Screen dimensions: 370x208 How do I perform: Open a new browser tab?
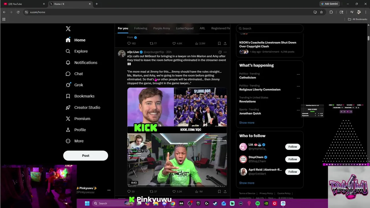pyautogui.click(x=97, y=4)
